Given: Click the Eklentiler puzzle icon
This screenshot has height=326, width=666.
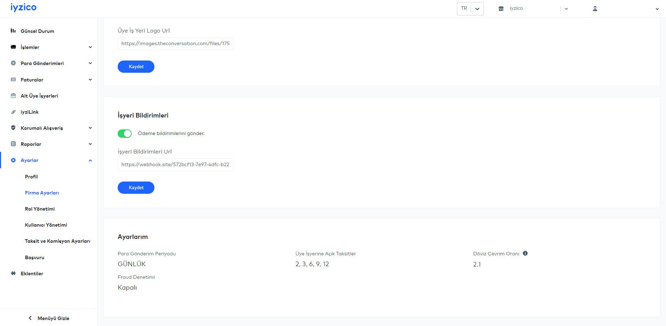Looking at the screenshot, I should [13, 273].
